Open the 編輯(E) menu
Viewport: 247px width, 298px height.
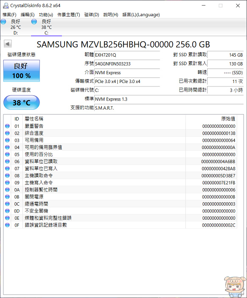(x=28, y=14)
